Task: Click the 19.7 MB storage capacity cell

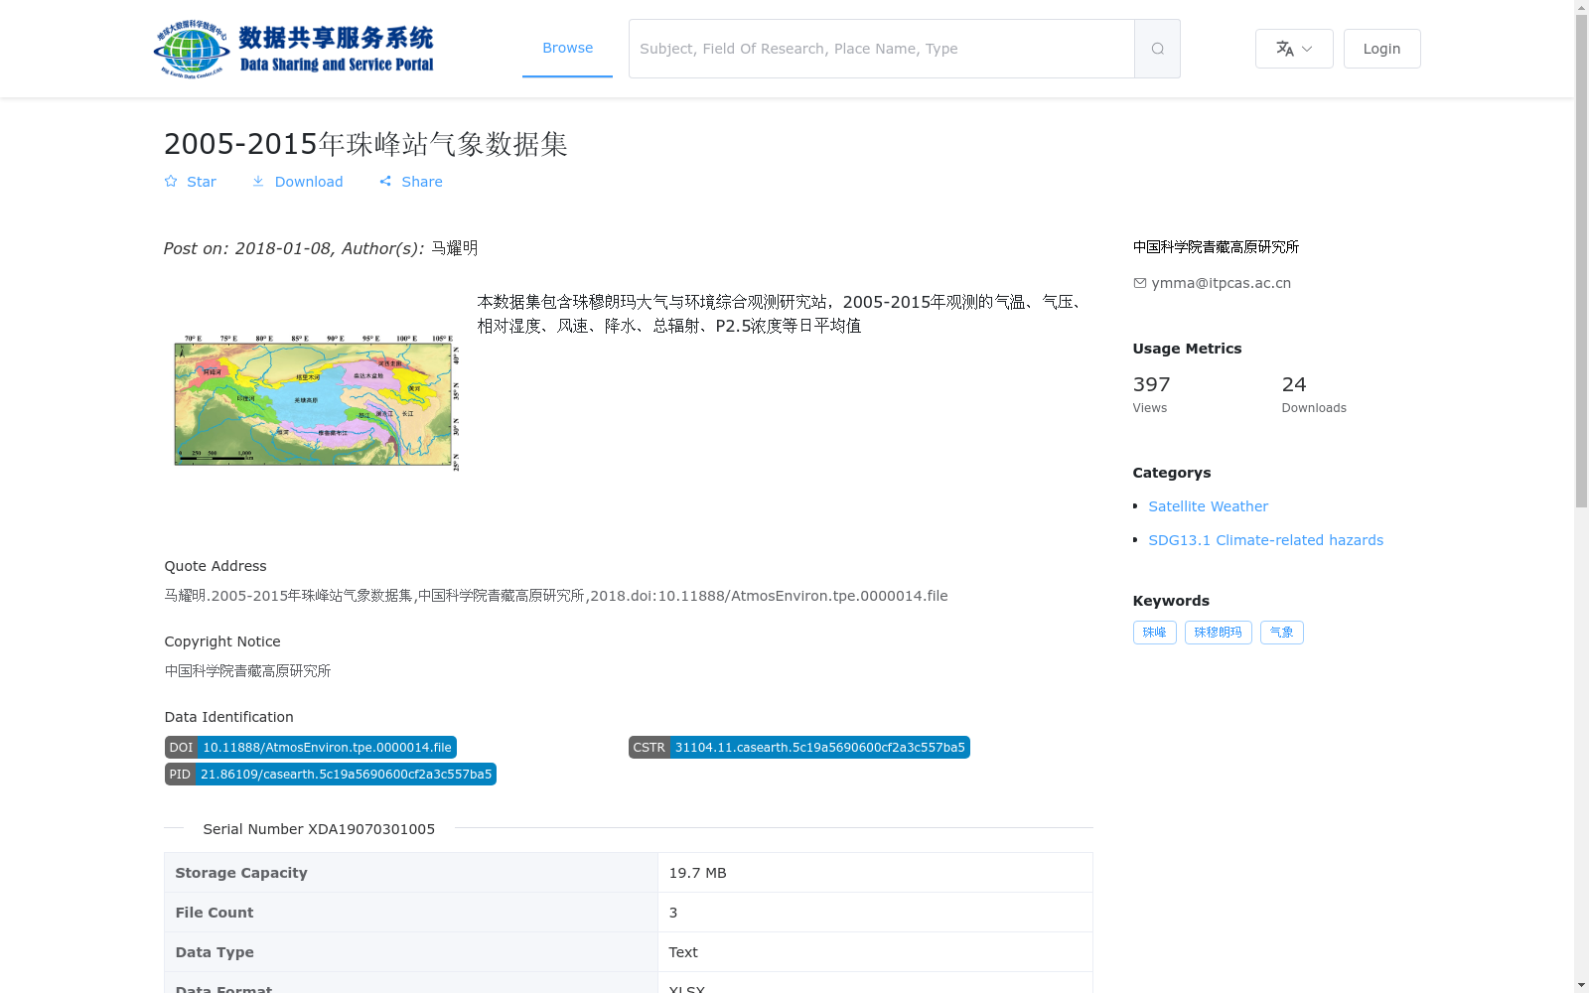Action: [x=875, y=873]
